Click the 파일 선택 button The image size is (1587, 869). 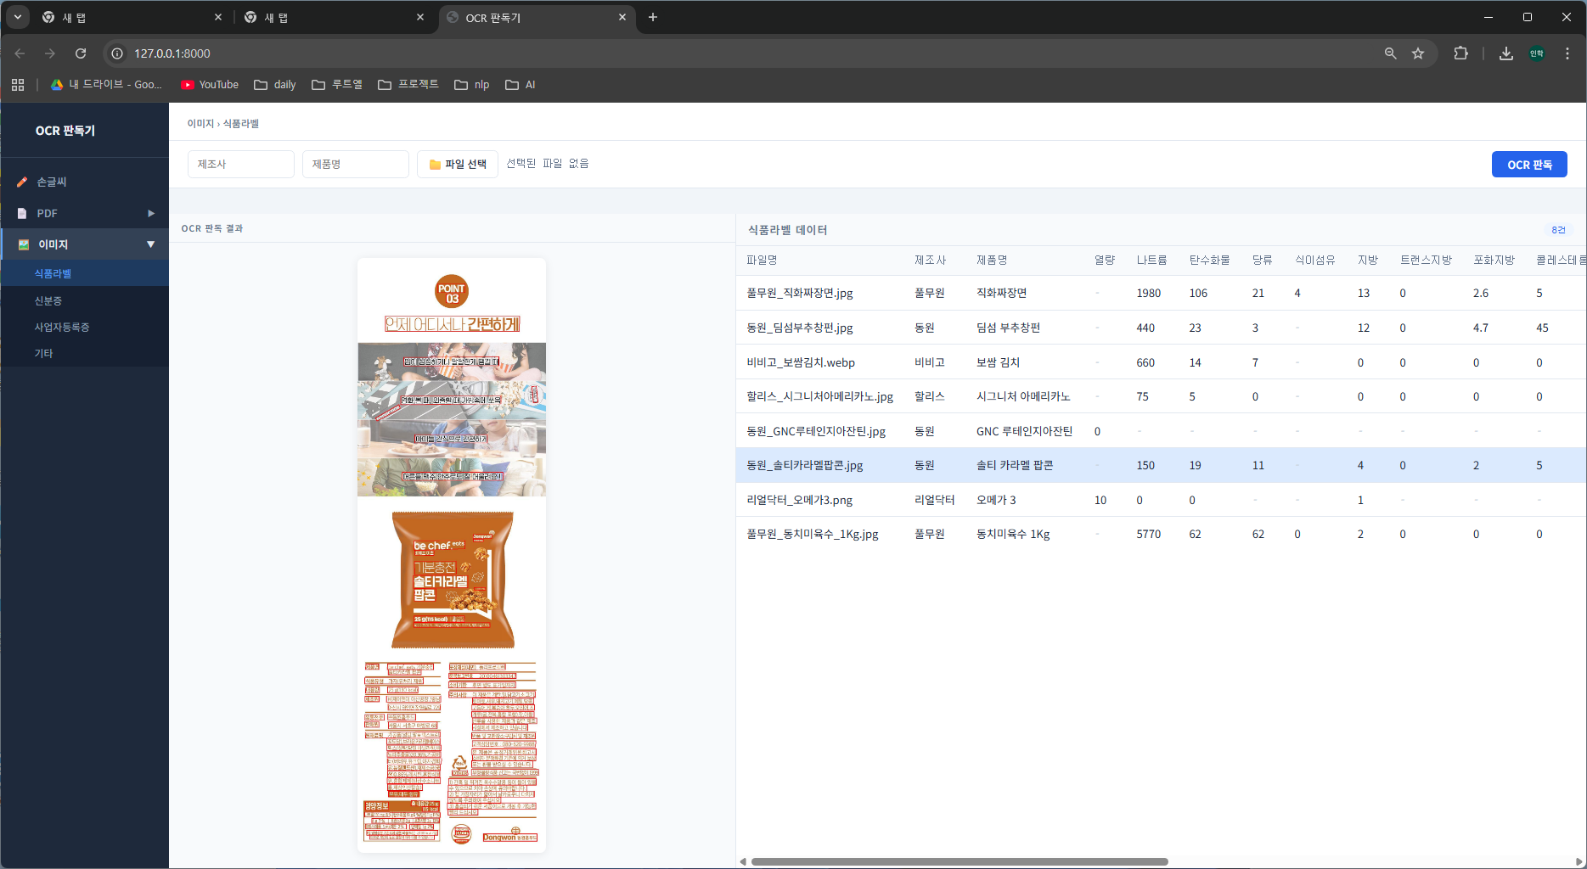pyautogui.click(x=457, y=164)
